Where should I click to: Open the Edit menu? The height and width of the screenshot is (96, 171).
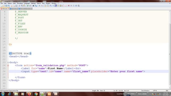5,3
